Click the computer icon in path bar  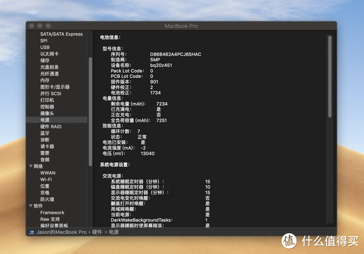point(32,232)
